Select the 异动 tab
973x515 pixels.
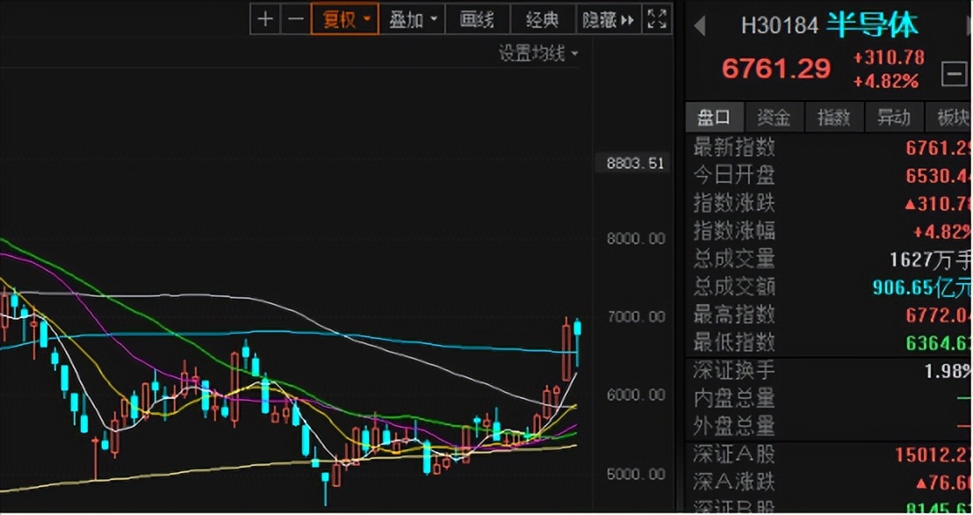click(894, 117)
